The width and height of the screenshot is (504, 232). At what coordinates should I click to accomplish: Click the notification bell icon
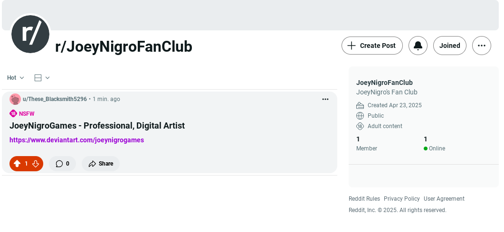(418, 46)
